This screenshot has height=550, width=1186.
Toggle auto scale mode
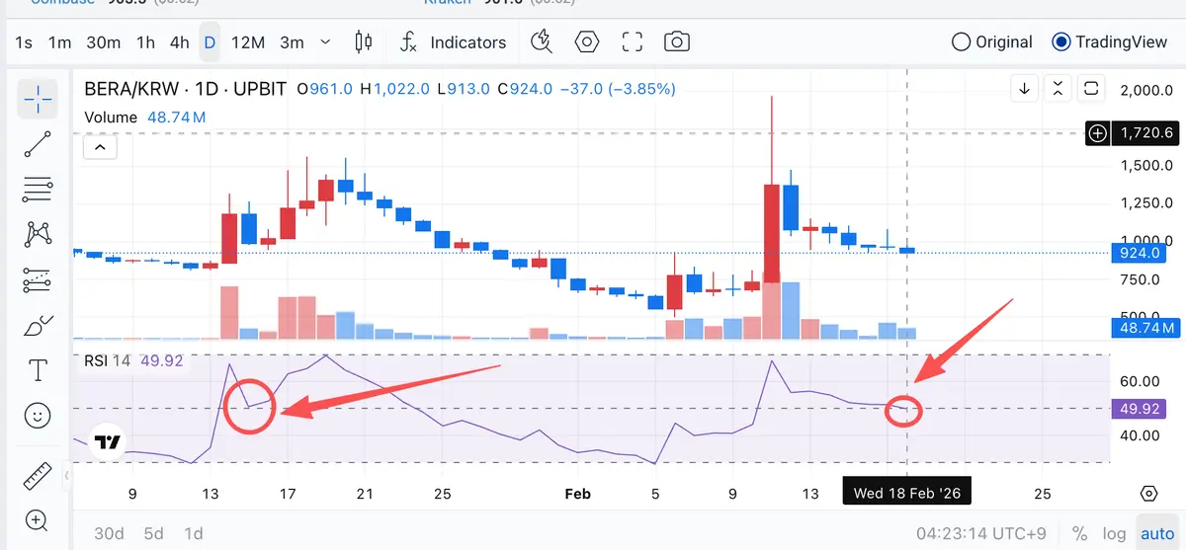[x=1157, y=533]
